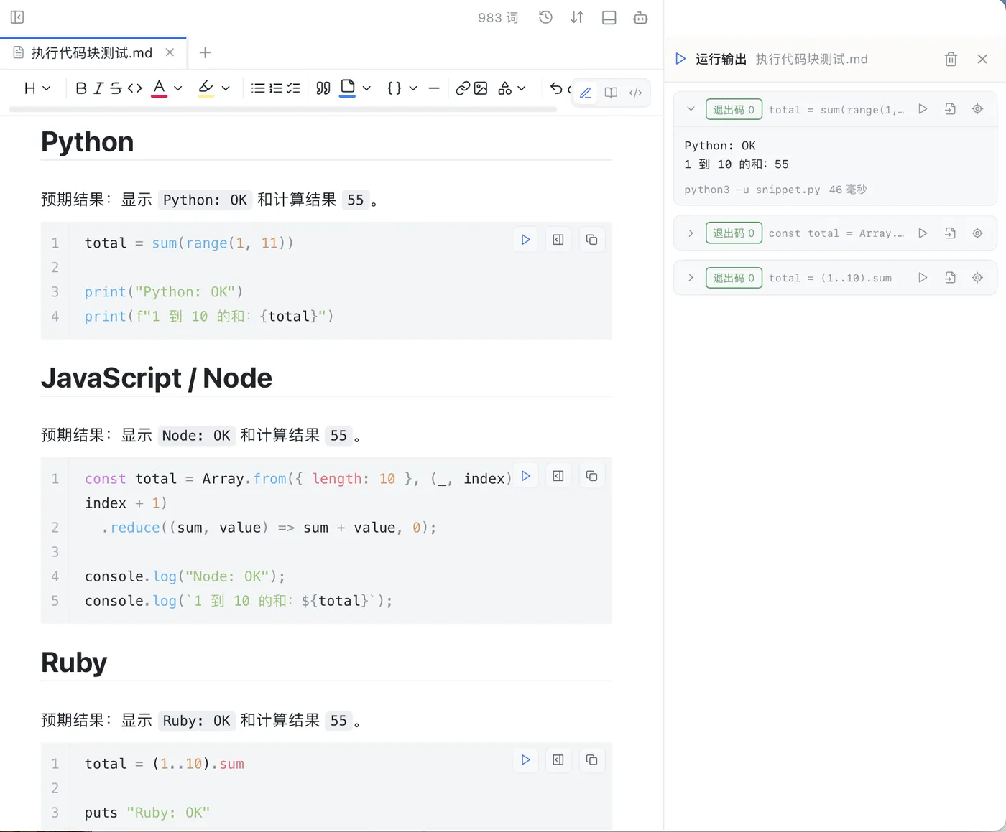Open callout block dropdown arrow
This screenshot has width=1006, height=832.
366,88
